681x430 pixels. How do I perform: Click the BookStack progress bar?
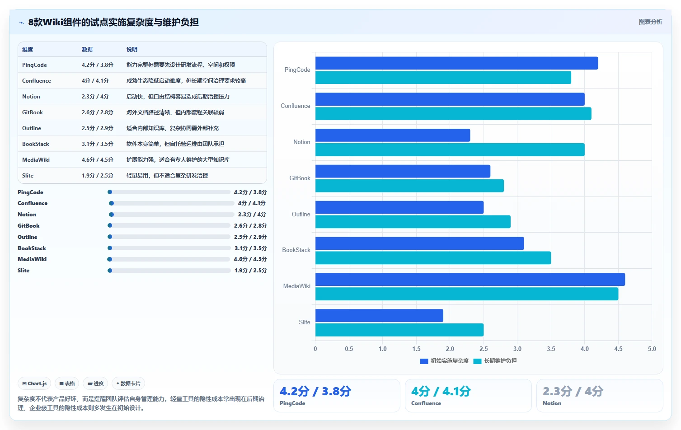169,248
